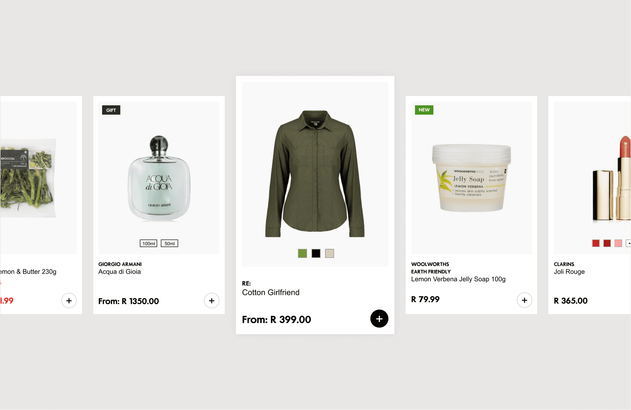Open Lemon Verbena Jelly Soap 100g link
631x410 pixels.
458,279
